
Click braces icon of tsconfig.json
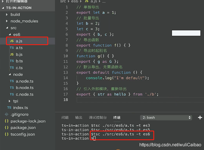point(7,134)
